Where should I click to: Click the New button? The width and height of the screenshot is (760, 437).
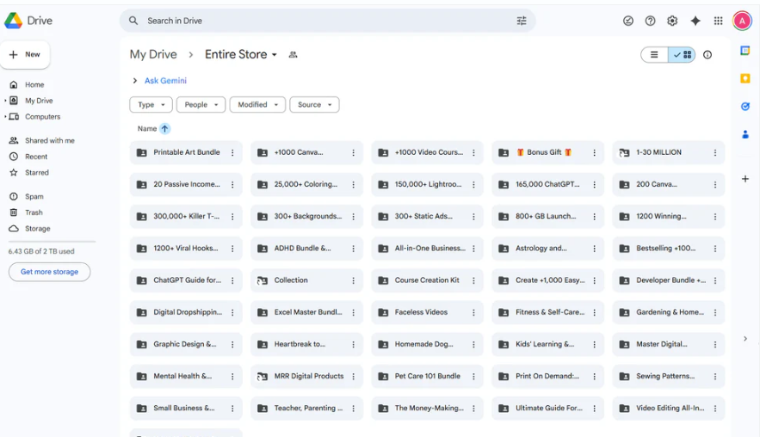[25, 54]
